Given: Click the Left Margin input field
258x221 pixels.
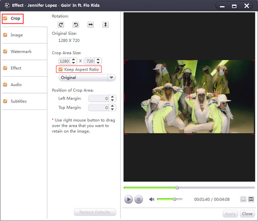Looking at the screenshot, I should point(98,99).
